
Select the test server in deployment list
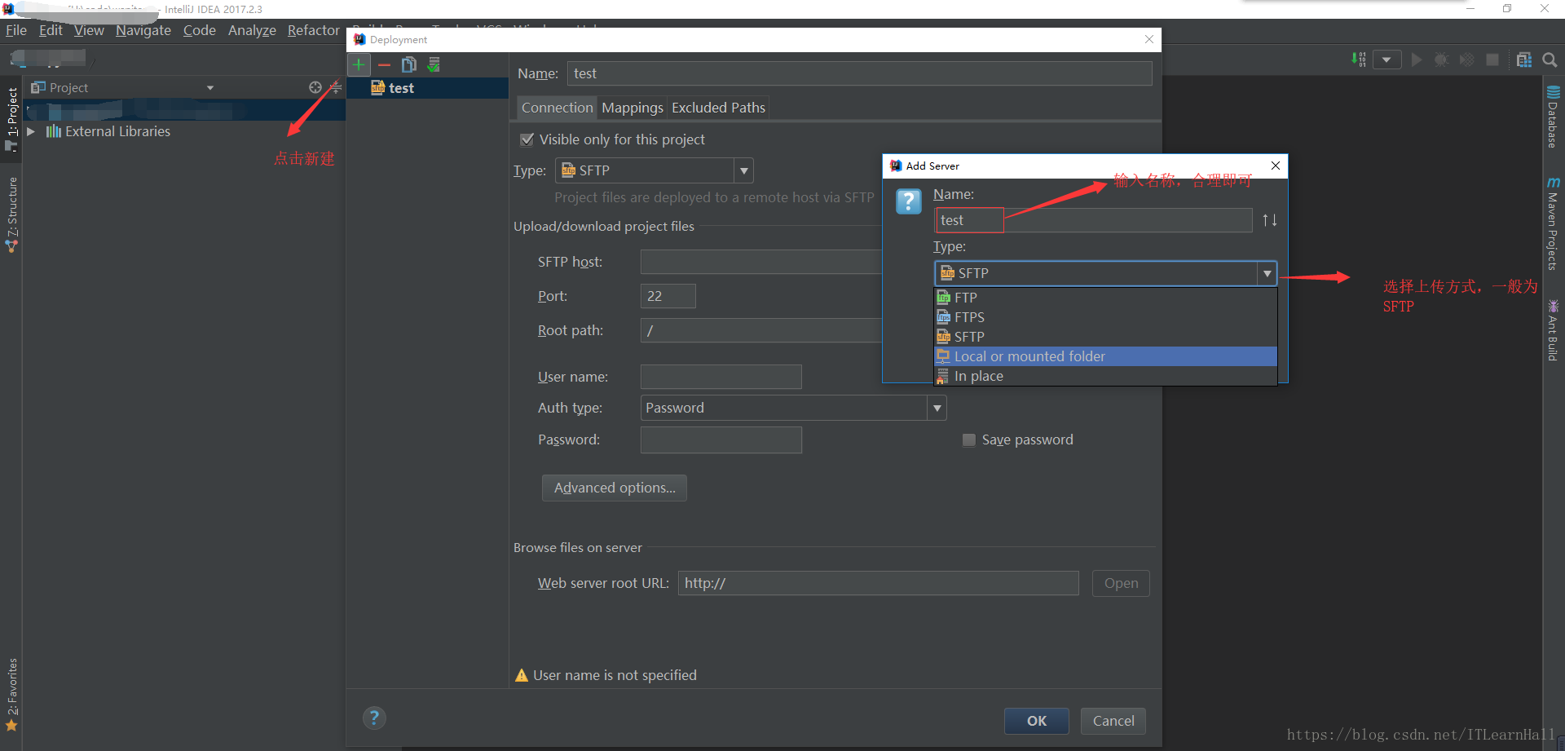coord(427,88)
